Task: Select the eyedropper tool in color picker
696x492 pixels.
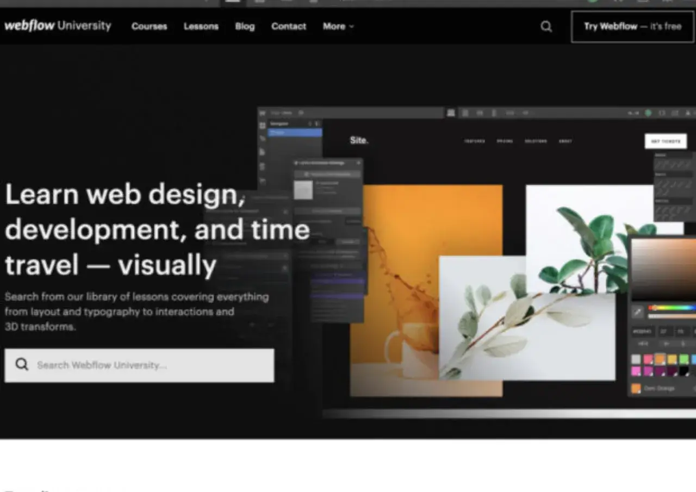Action: point(637,312)
